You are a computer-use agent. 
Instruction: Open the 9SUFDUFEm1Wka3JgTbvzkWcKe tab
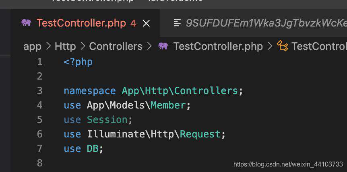[266, 23]
